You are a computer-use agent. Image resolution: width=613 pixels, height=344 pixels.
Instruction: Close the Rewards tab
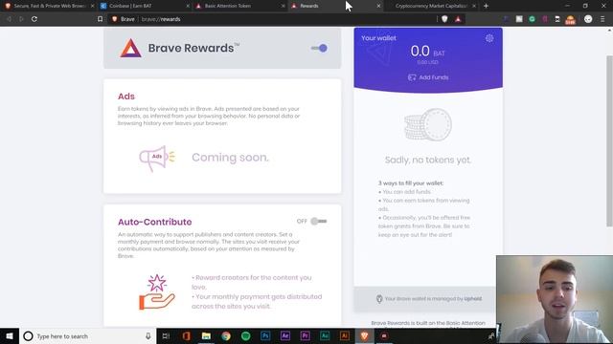pyautogui.click(x=378, y=6)
